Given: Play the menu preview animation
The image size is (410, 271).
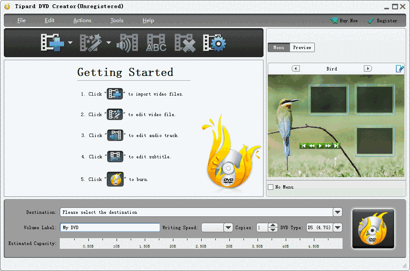Looking at the screenshot, I should (320, 145).
